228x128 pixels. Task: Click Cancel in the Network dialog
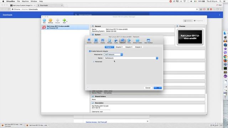[148, 88]
